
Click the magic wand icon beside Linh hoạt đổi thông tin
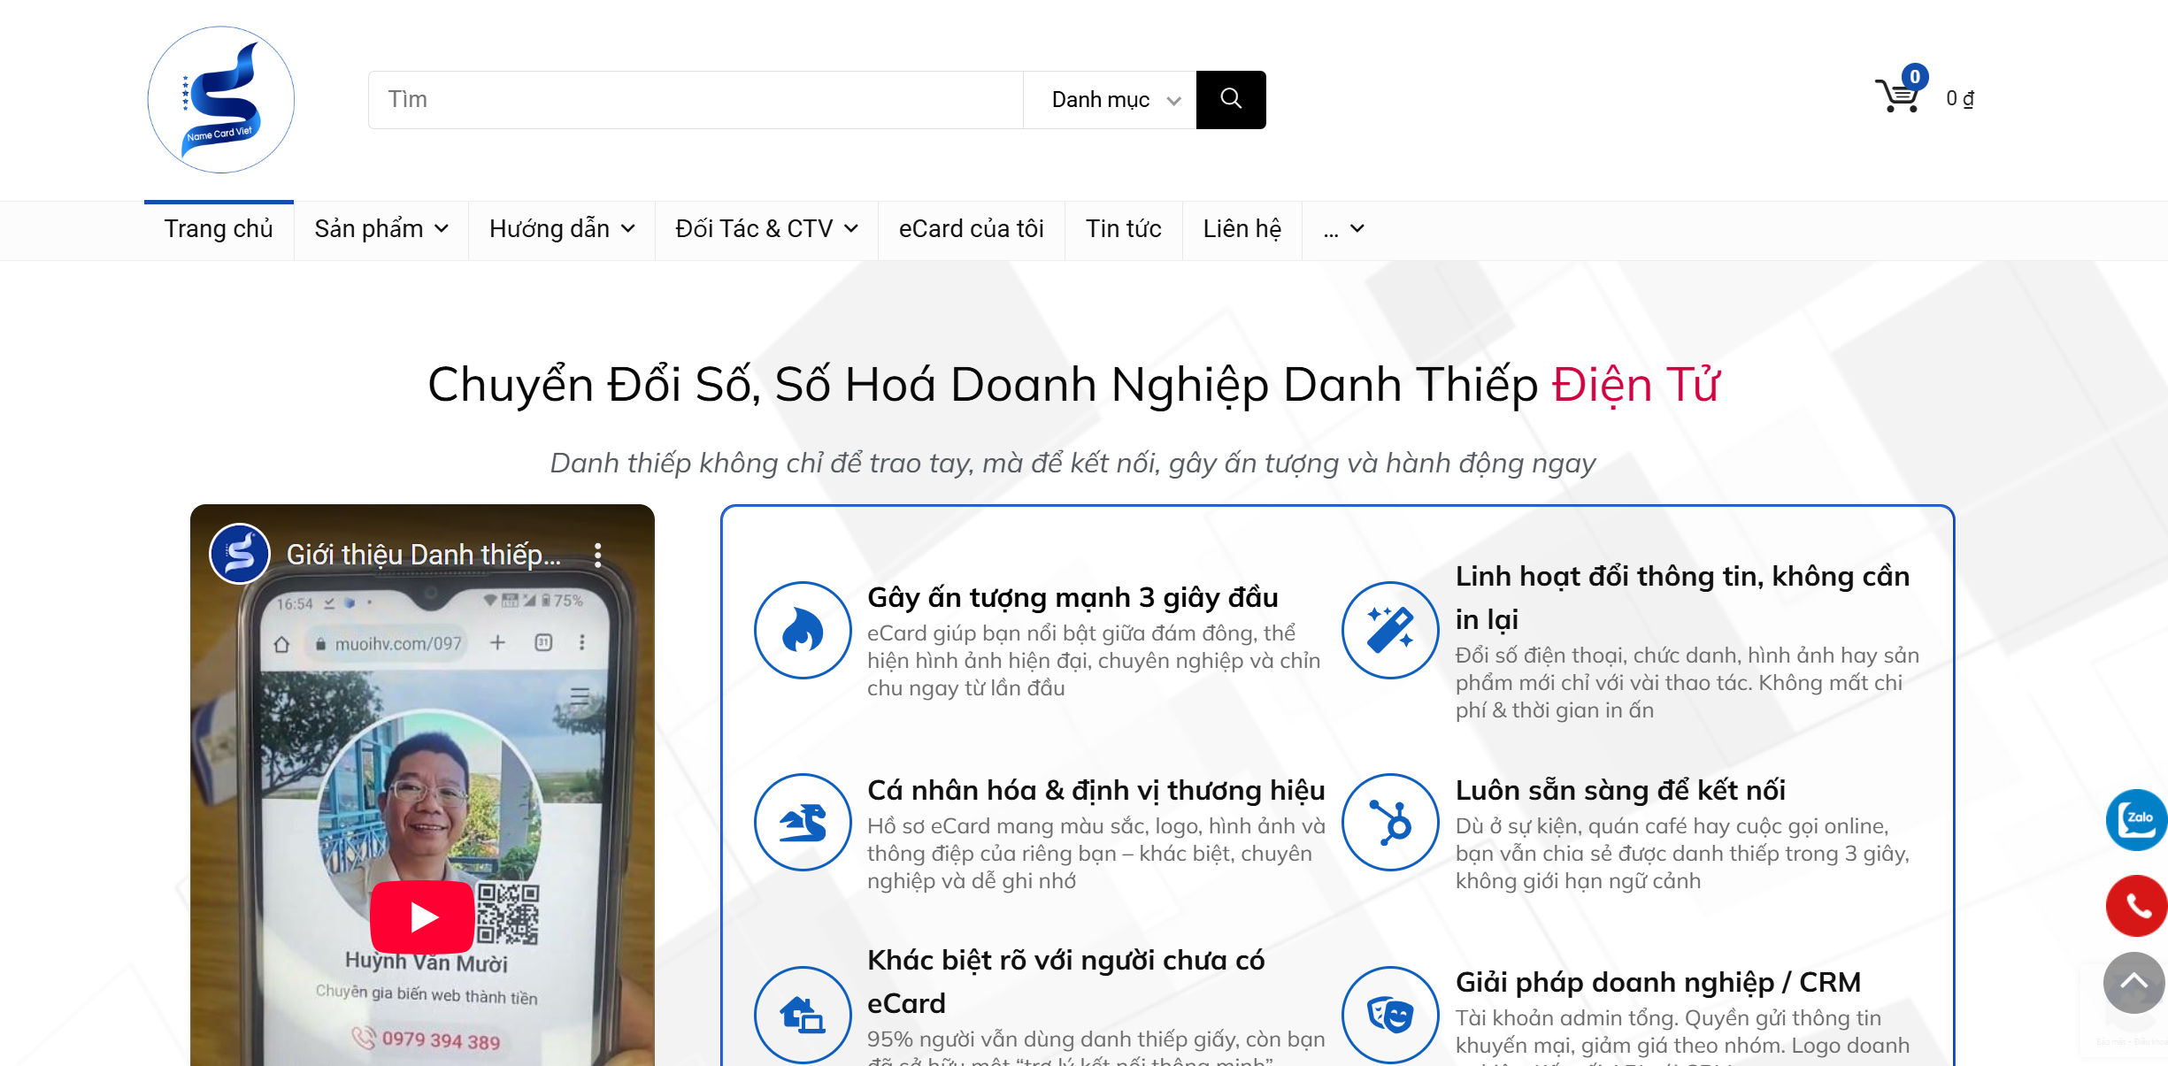point(1390,630)
